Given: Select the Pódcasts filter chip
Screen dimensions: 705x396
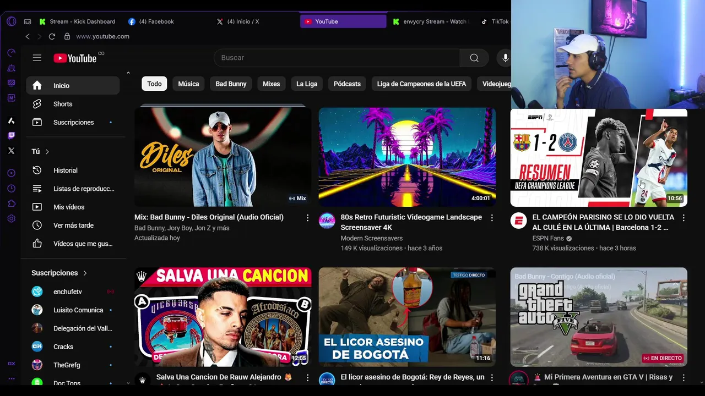Looking at the screenshot, I should 347,84.
